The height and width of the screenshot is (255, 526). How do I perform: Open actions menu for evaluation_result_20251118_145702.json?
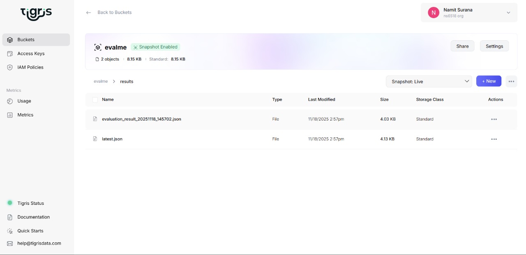(494, 119)
